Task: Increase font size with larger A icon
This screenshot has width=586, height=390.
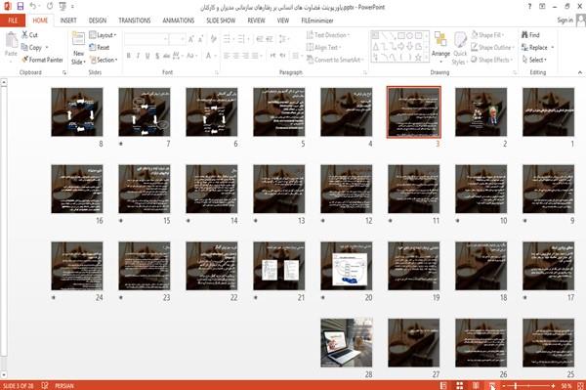Action: click(x=191, y=39)
